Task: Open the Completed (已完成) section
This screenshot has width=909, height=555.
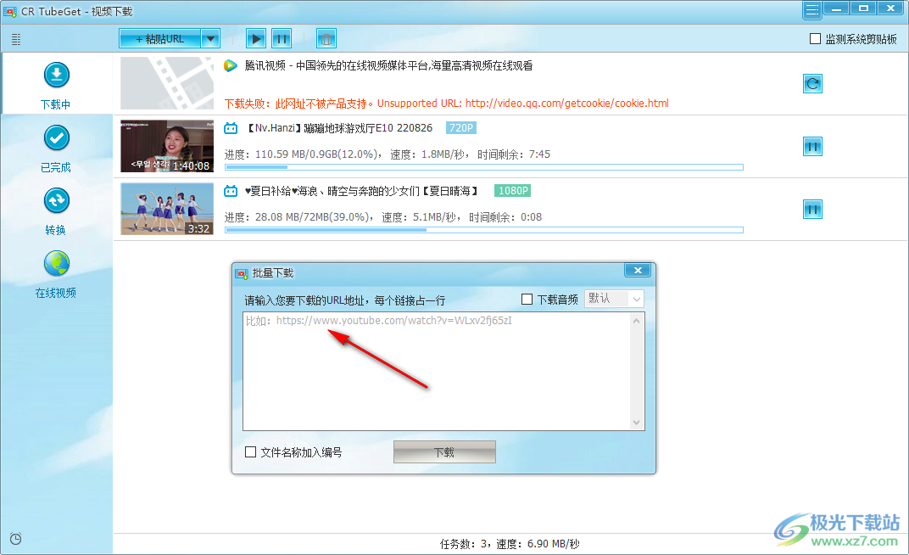Action: pos(56,149)
